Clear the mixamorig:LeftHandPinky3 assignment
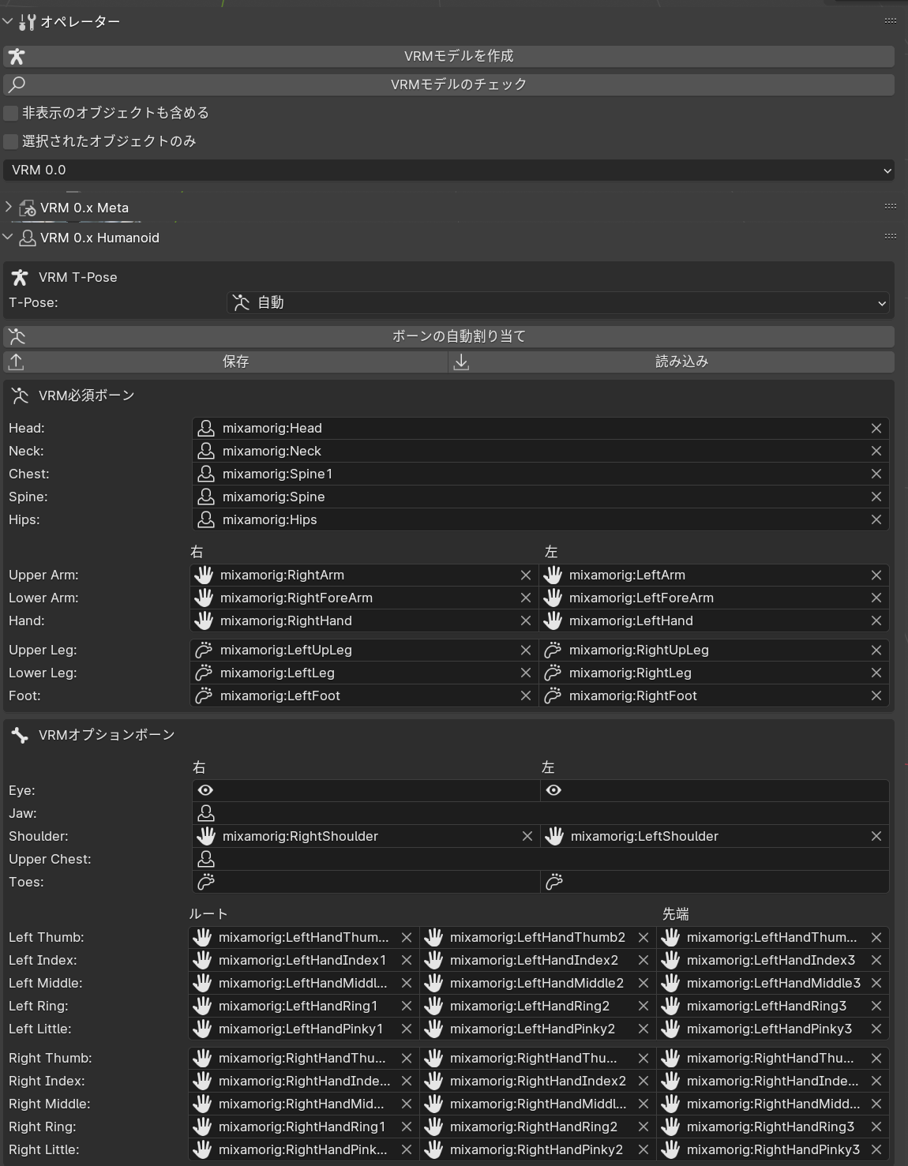Image resolution: width=908 pixels, height=1166 pixels. tap(876, 1029)
